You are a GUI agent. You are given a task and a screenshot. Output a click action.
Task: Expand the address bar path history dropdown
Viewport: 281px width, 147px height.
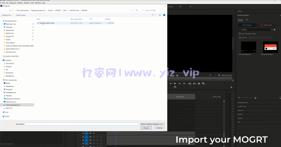(x=132, y=10)
